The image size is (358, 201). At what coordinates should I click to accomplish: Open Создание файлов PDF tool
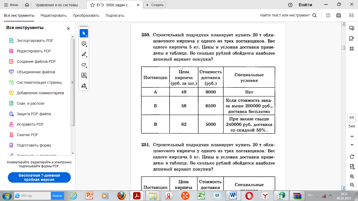pos(37,62)
